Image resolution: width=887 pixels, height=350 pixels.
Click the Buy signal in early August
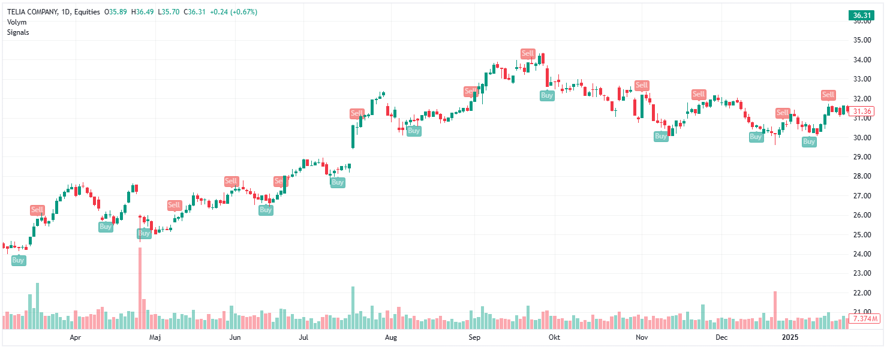[x=414, y=131]
